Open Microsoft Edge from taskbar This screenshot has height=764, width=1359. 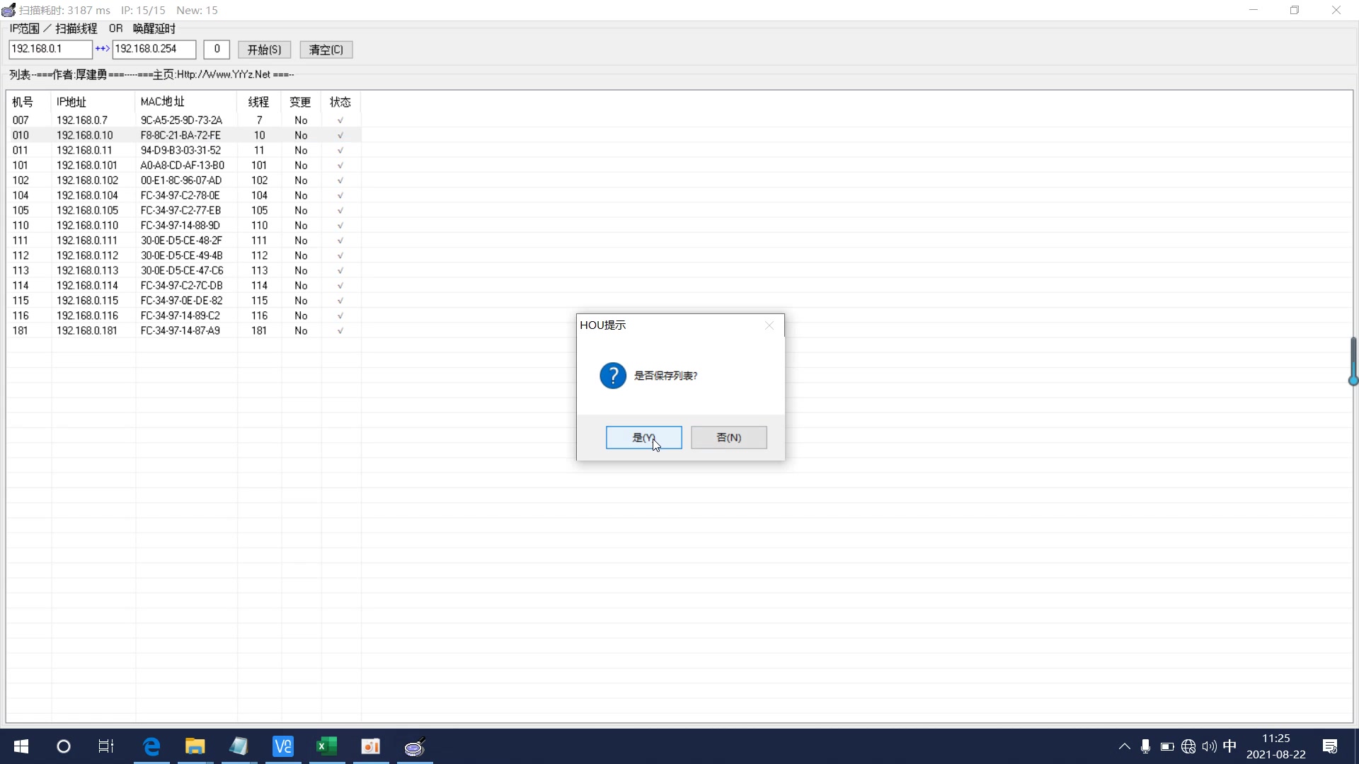[151, 746]
